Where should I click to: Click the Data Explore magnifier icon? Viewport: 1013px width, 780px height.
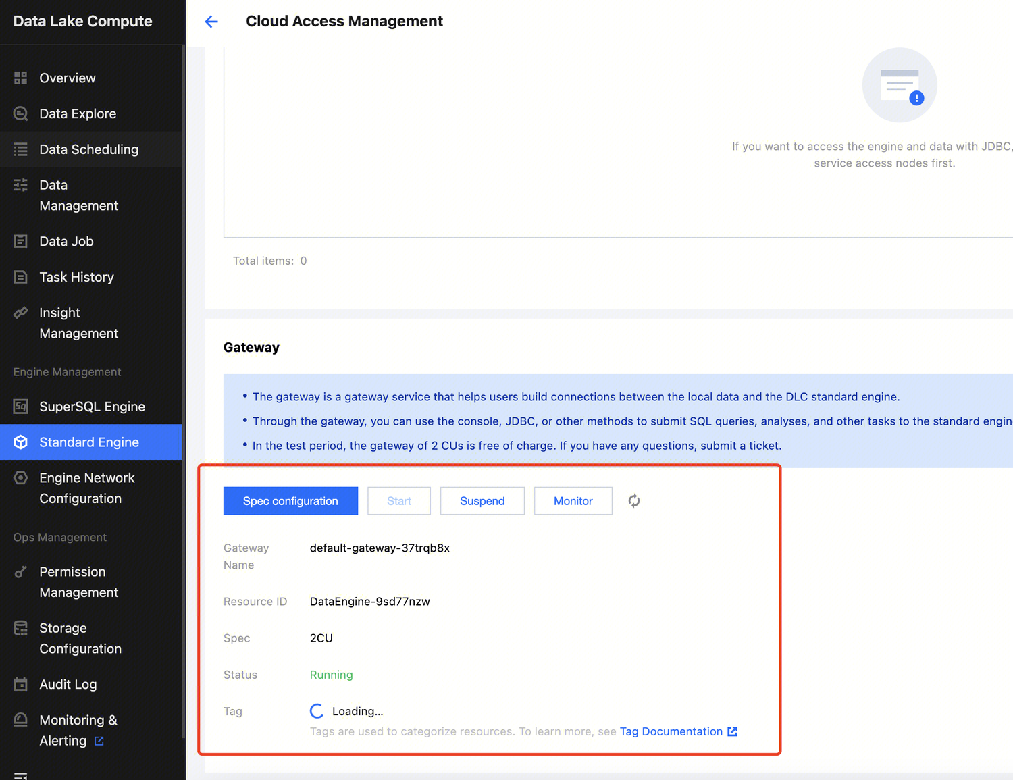click(21, 114)
